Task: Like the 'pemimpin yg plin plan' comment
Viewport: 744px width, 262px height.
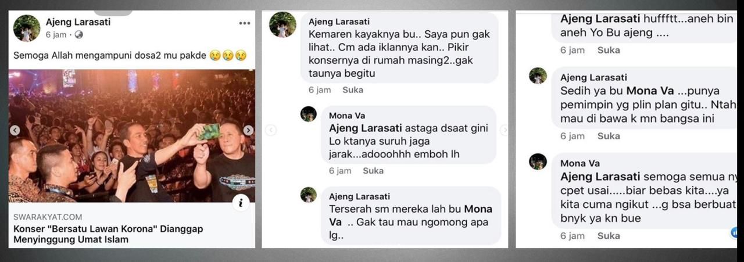Action: click(609, 136)
